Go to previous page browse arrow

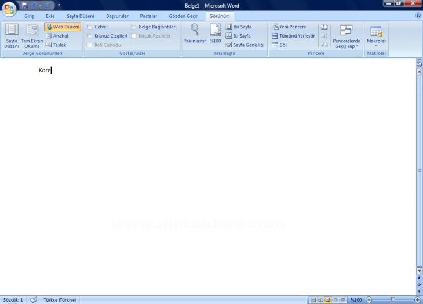419,277
